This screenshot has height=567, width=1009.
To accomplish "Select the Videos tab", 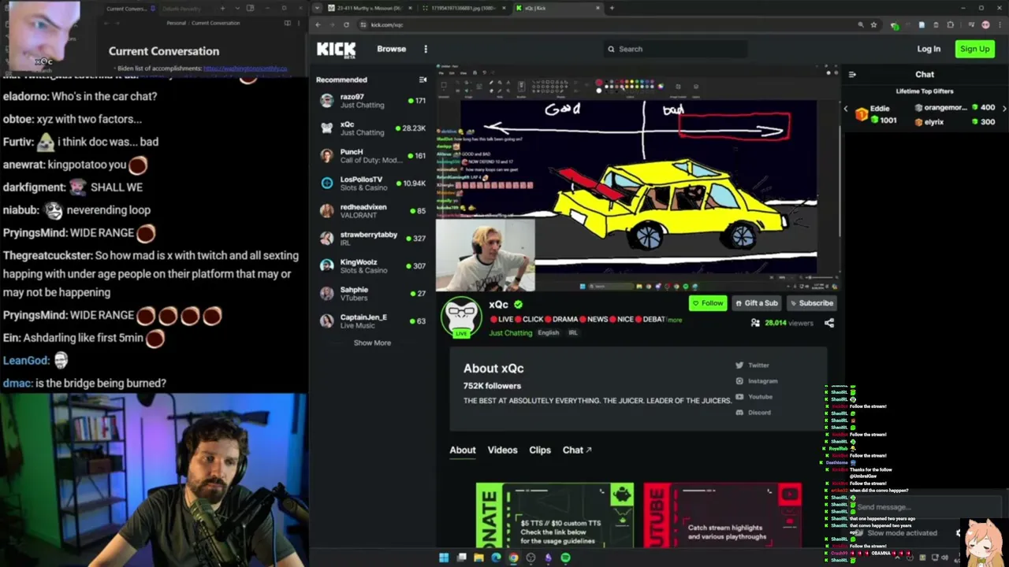I will [x=502, y=450].
